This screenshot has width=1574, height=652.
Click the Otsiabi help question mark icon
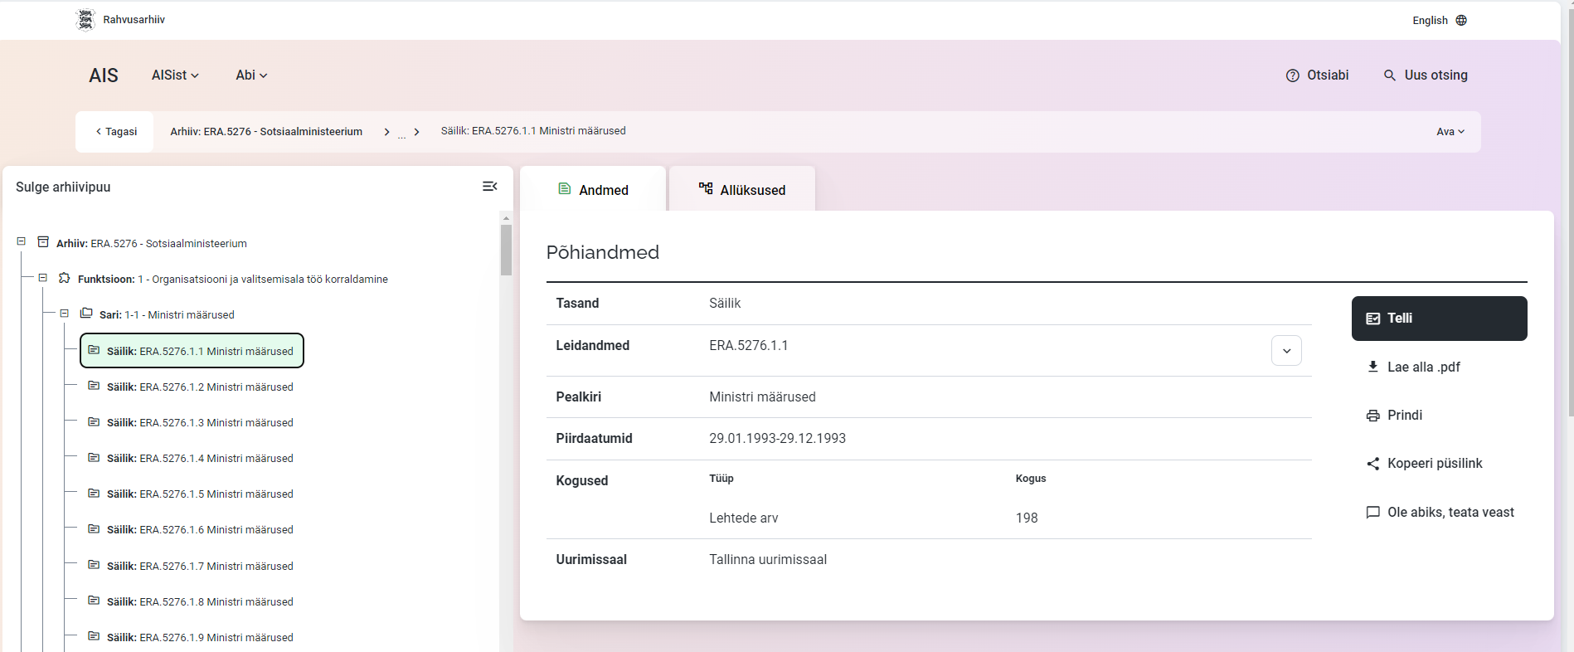(1292, 75)
